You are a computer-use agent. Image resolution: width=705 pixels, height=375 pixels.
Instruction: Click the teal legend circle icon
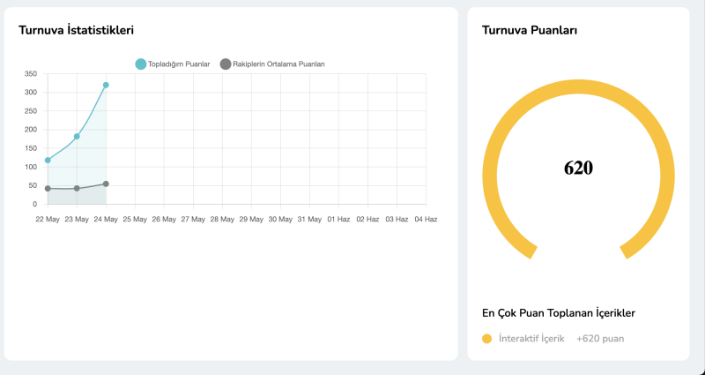(141, 64)
